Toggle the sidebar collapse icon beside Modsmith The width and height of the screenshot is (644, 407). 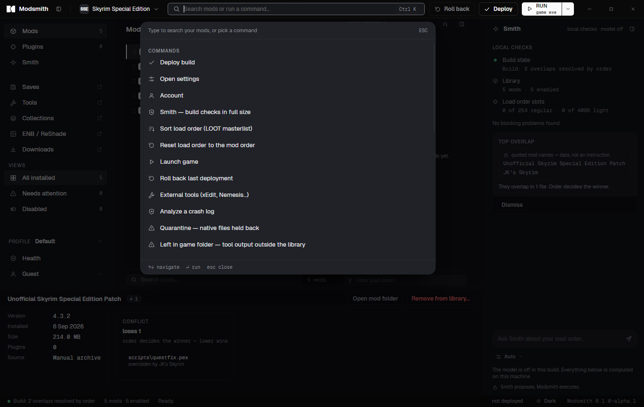click(59, 9)
